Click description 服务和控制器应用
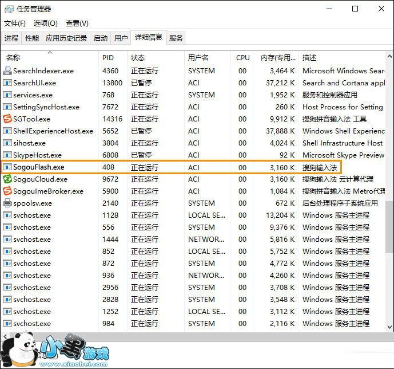The height and width of the screenshot is (369, 394). tap(330, 95)
